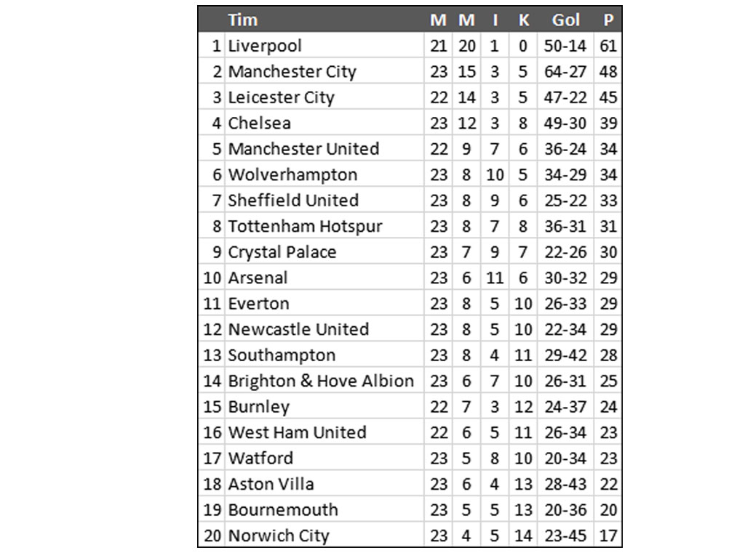Click the Tim column header

pos(243,20)
